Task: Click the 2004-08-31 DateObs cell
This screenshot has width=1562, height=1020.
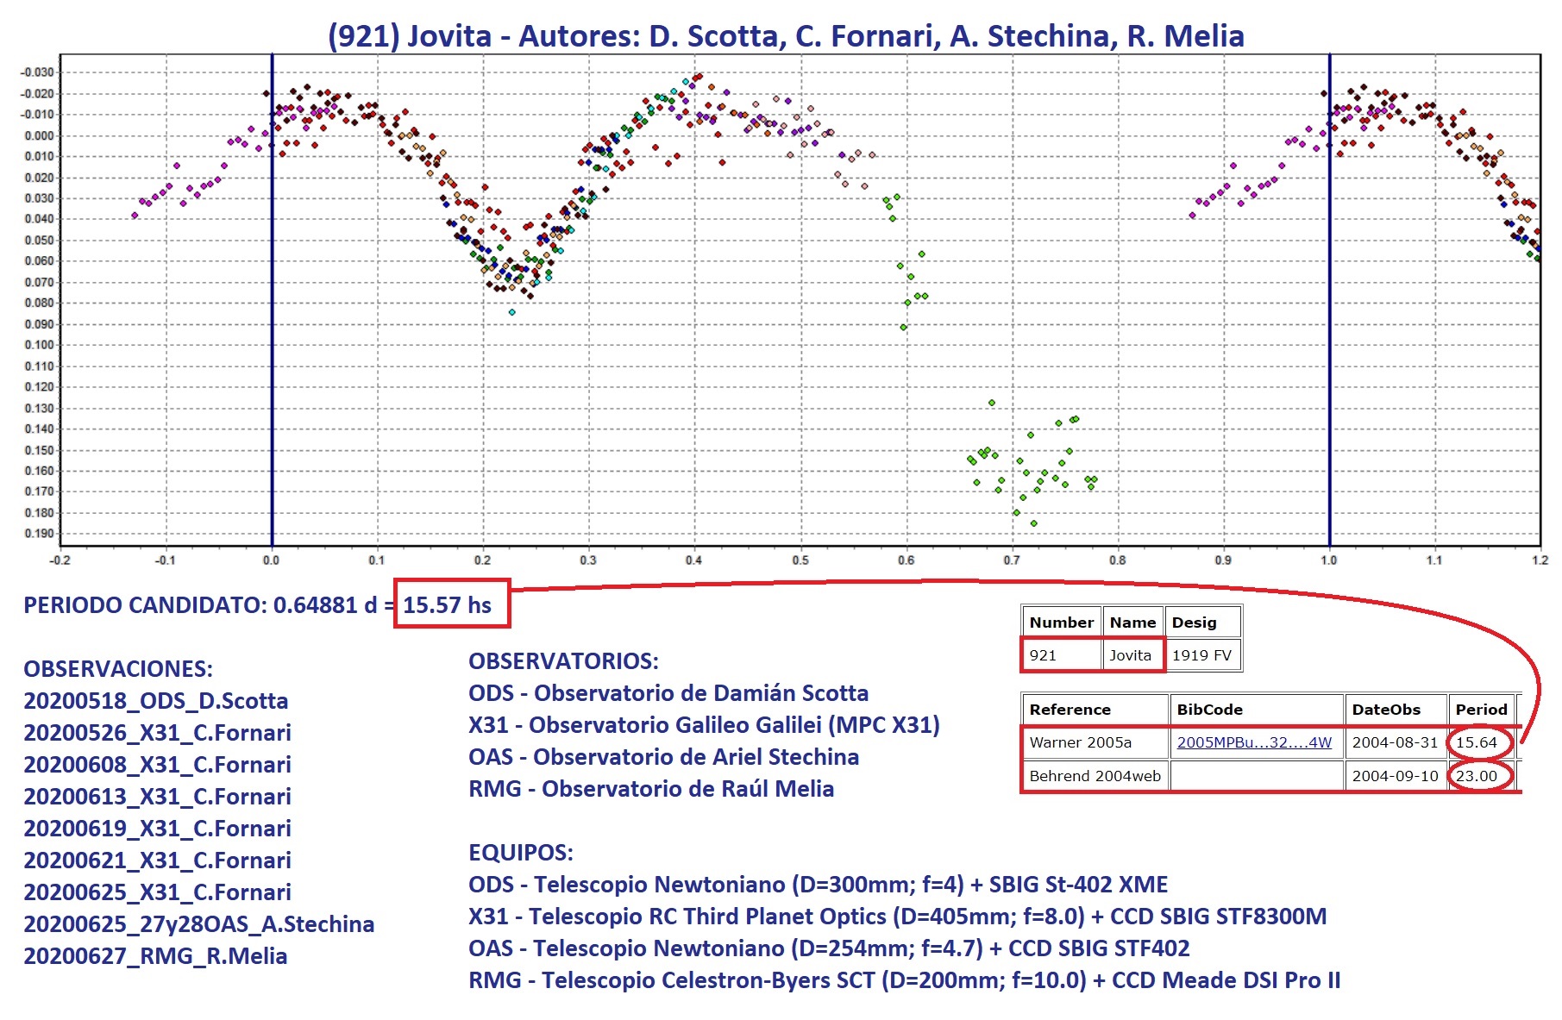Action: pyautogui.click(x=1395, y=742)
